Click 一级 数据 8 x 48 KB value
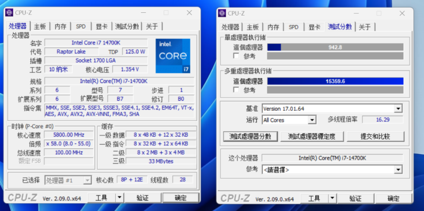The height and width of the screenshot is (211, 424). [161, 135]
